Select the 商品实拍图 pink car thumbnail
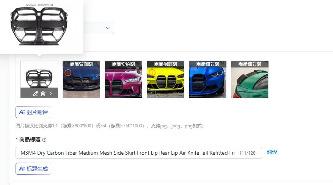 [x=123, y=79]
